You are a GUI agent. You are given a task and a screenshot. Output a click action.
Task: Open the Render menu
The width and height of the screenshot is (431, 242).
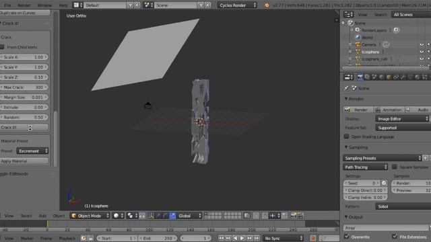click(24, 5)
